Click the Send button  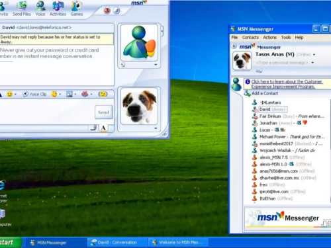[103, 112]
